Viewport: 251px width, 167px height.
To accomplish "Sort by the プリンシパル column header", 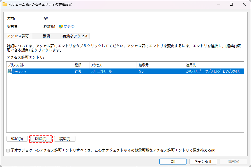I will coord(39,65).
